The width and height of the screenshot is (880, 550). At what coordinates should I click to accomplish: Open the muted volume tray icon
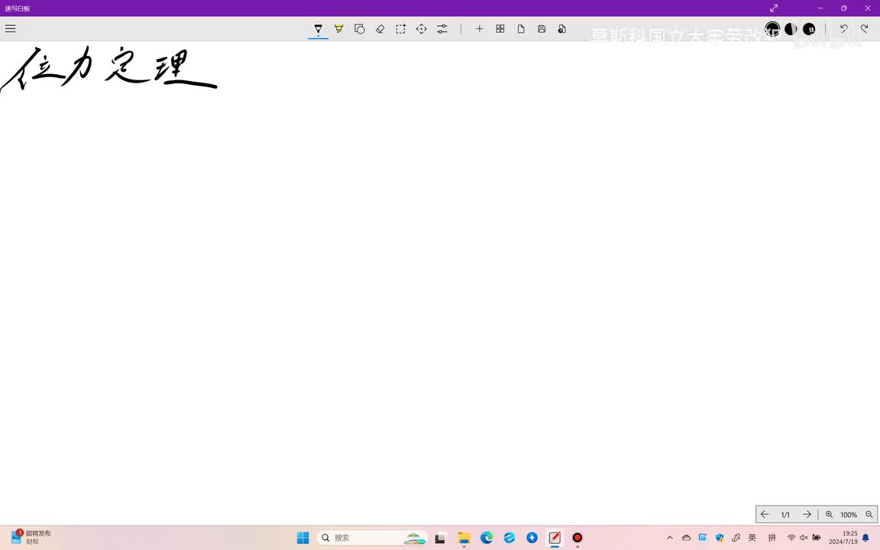pos(804,538)
